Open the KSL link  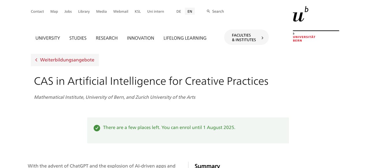[x=138, y=11]
